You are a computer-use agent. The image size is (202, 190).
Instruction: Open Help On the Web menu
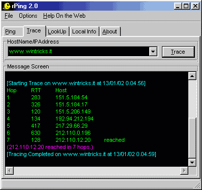pos(64,16)
